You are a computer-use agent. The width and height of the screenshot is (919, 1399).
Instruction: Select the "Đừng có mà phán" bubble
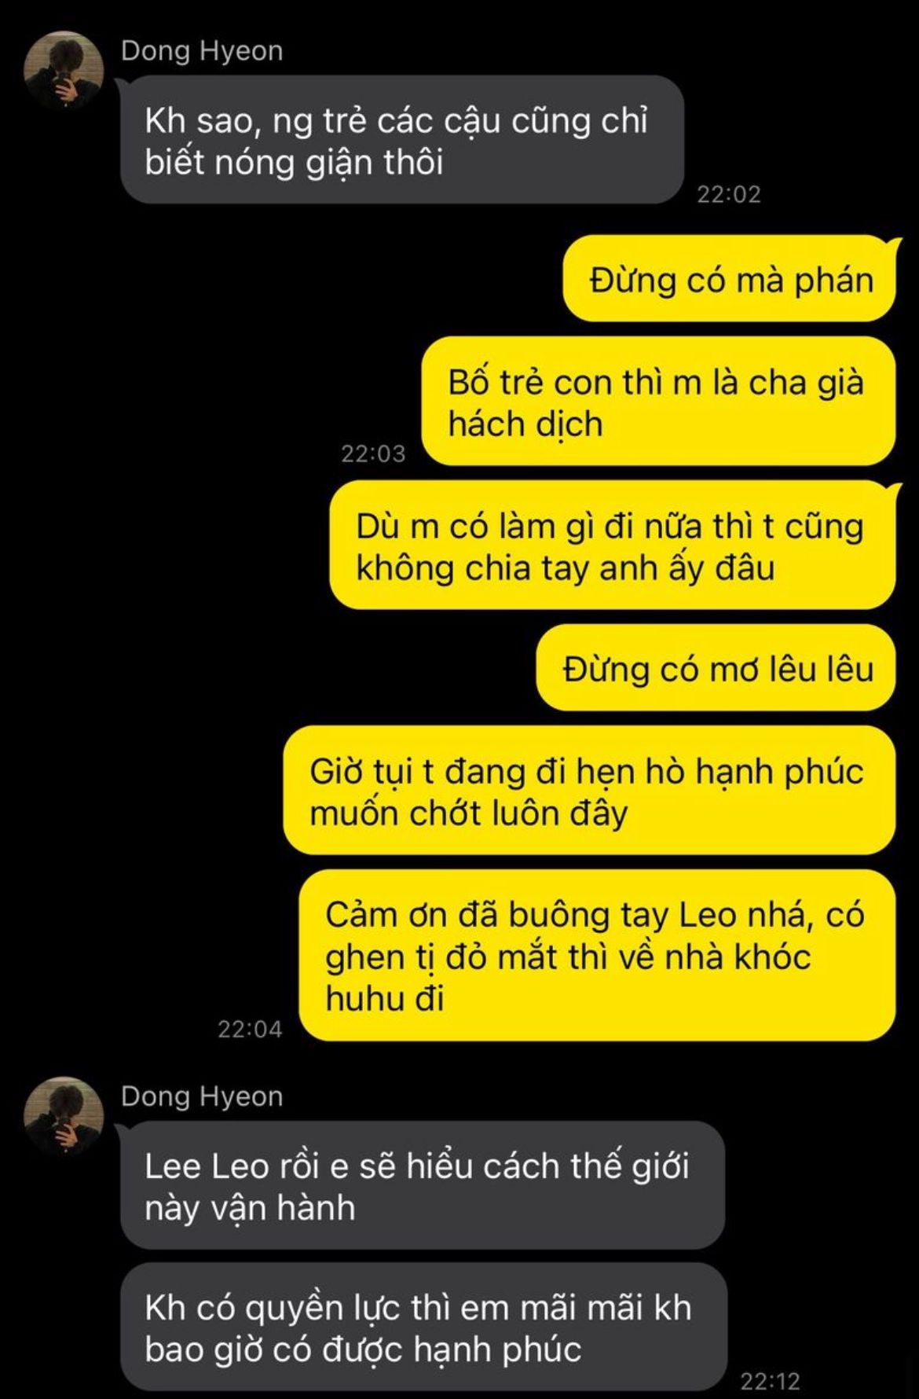click(730, 278)
